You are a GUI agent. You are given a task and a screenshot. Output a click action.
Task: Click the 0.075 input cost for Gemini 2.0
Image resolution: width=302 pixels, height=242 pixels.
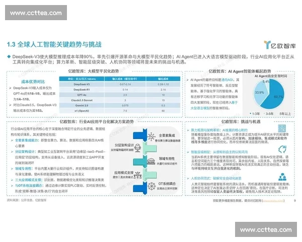[x=125, y=105]
